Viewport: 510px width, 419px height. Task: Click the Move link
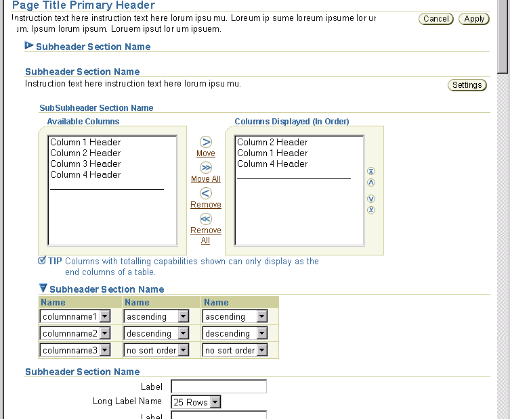pos(206,153)
